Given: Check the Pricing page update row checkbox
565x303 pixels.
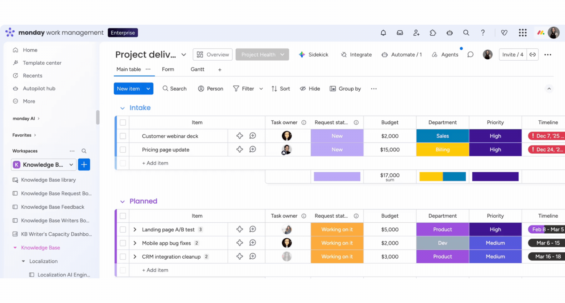Looking at the screenshot, I should point(123,150).
